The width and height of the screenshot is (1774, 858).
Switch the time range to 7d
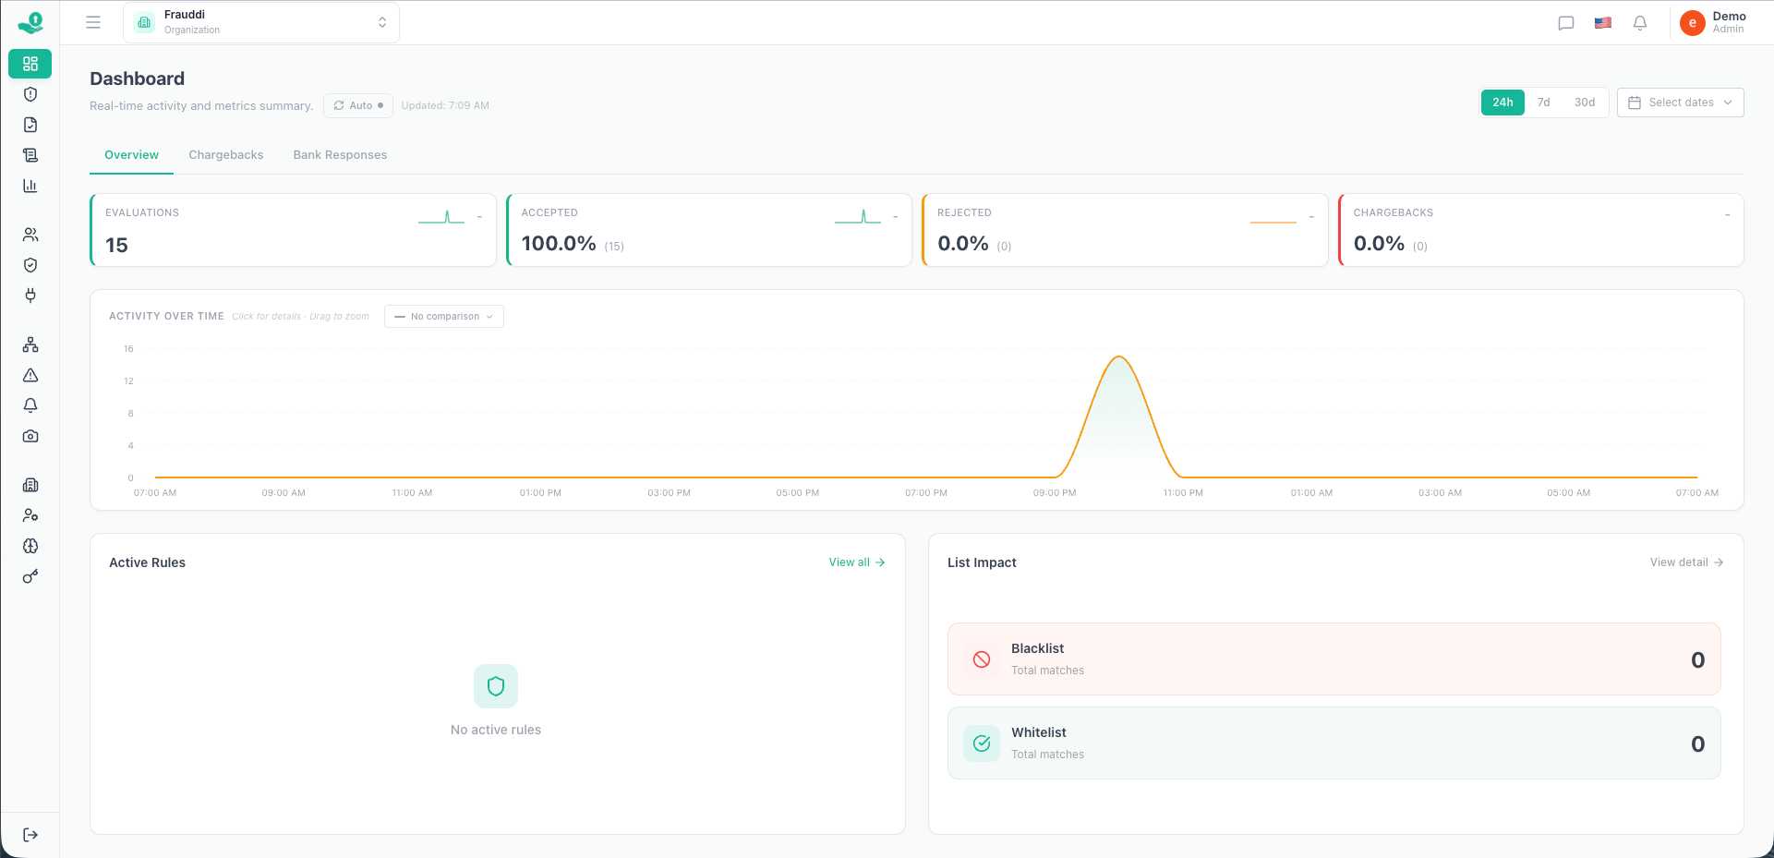(x=1543, y=103)
